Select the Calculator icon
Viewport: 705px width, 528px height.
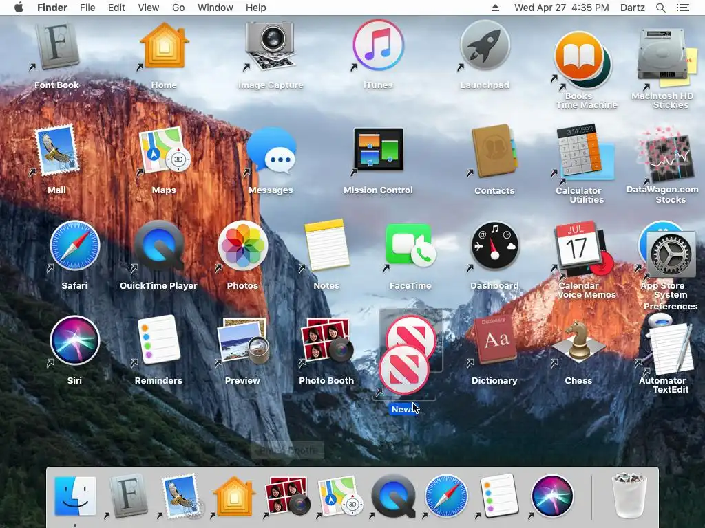(578, 151)
